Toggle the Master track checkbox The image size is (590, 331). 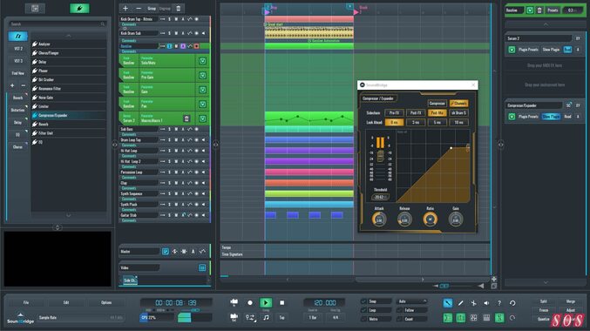coord(166,251)
